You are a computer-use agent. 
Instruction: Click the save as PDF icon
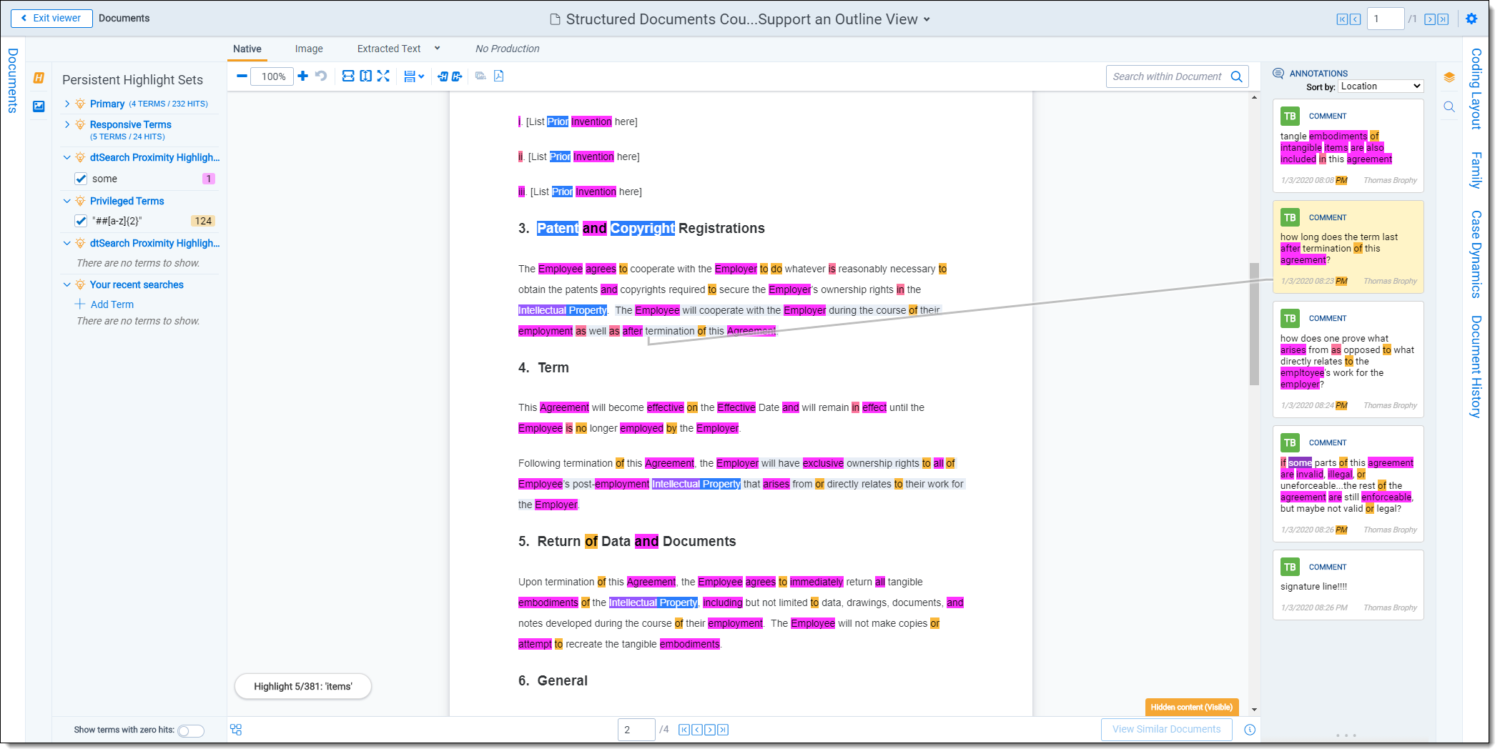[x=499, y=76]
